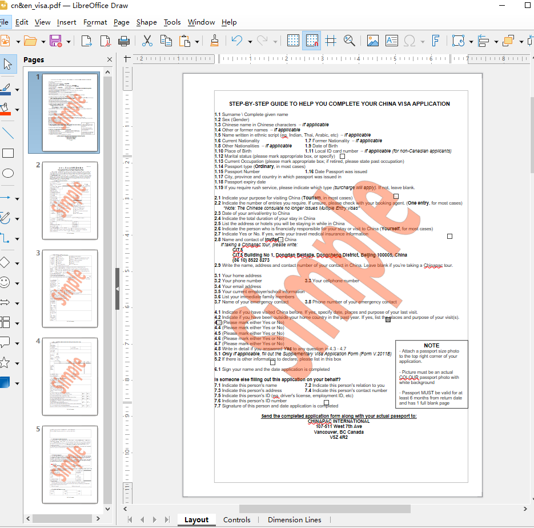The height and width of the screenshot is (528, 534).
Task: Close the Pages panel
Action: point(110,59)
